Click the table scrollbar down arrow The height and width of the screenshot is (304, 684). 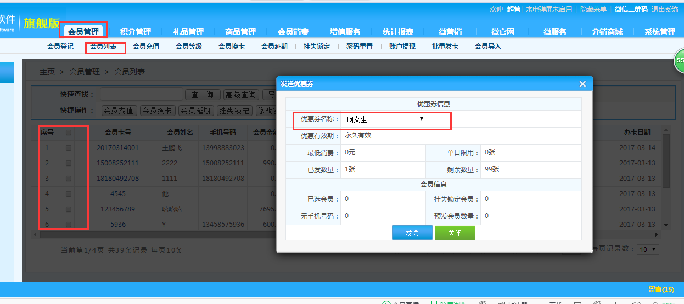tap(666, 225)
